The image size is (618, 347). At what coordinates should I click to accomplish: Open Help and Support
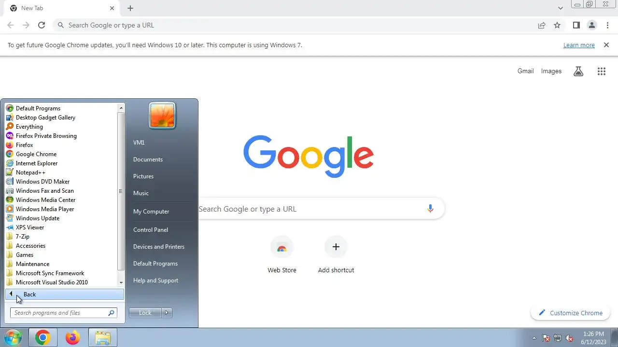coord(155,280)
